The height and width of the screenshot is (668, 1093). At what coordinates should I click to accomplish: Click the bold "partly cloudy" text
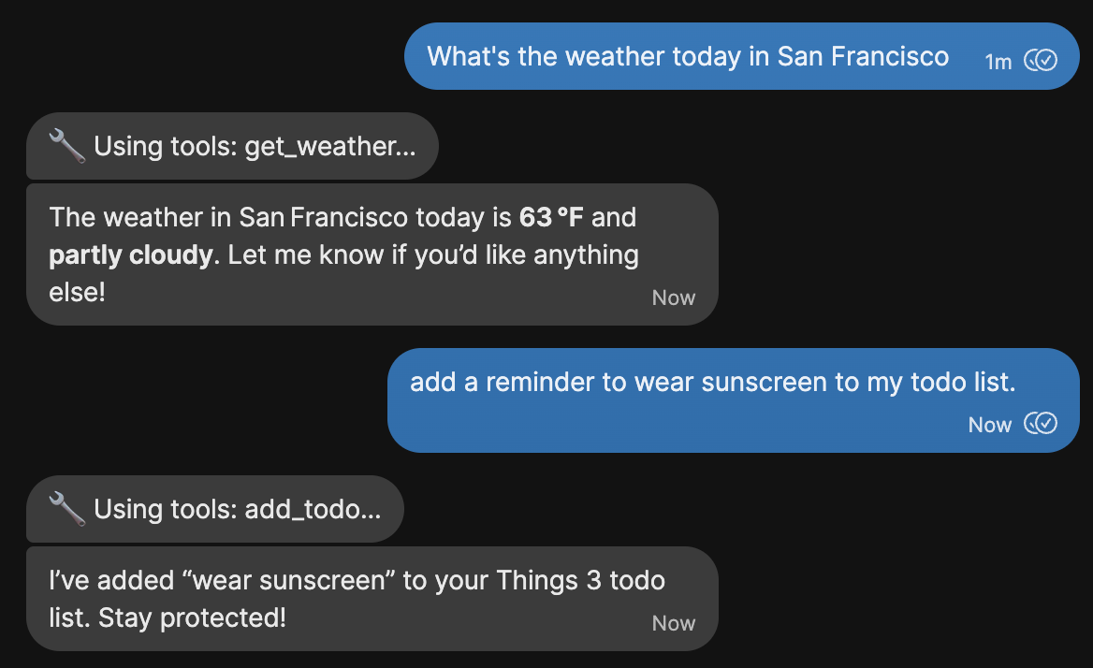point(131,254)
